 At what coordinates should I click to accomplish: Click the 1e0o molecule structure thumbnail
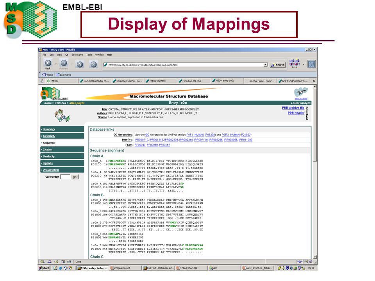click(62, 116)
